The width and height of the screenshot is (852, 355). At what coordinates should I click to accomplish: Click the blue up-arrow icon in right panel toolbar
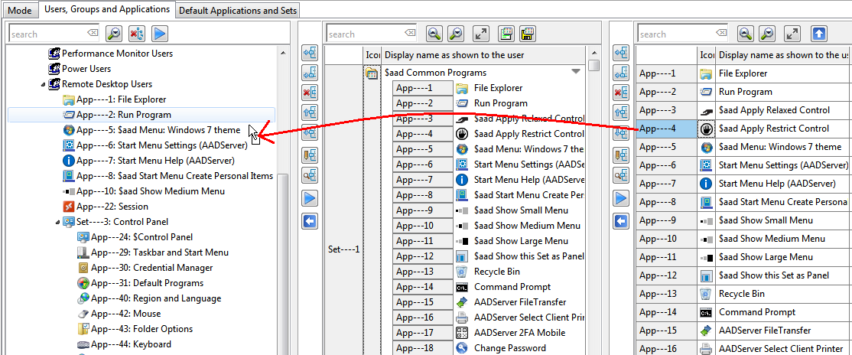pyautogui.click(x=819, y=34)
